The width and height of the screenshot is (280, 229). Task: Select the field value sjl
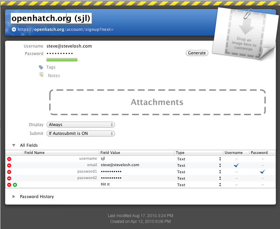(103, 159)
